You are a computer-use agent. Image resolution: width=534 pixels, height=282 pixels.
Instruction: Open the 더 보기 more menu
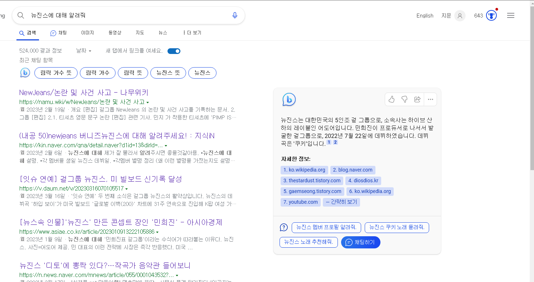[x=192, y=33]
